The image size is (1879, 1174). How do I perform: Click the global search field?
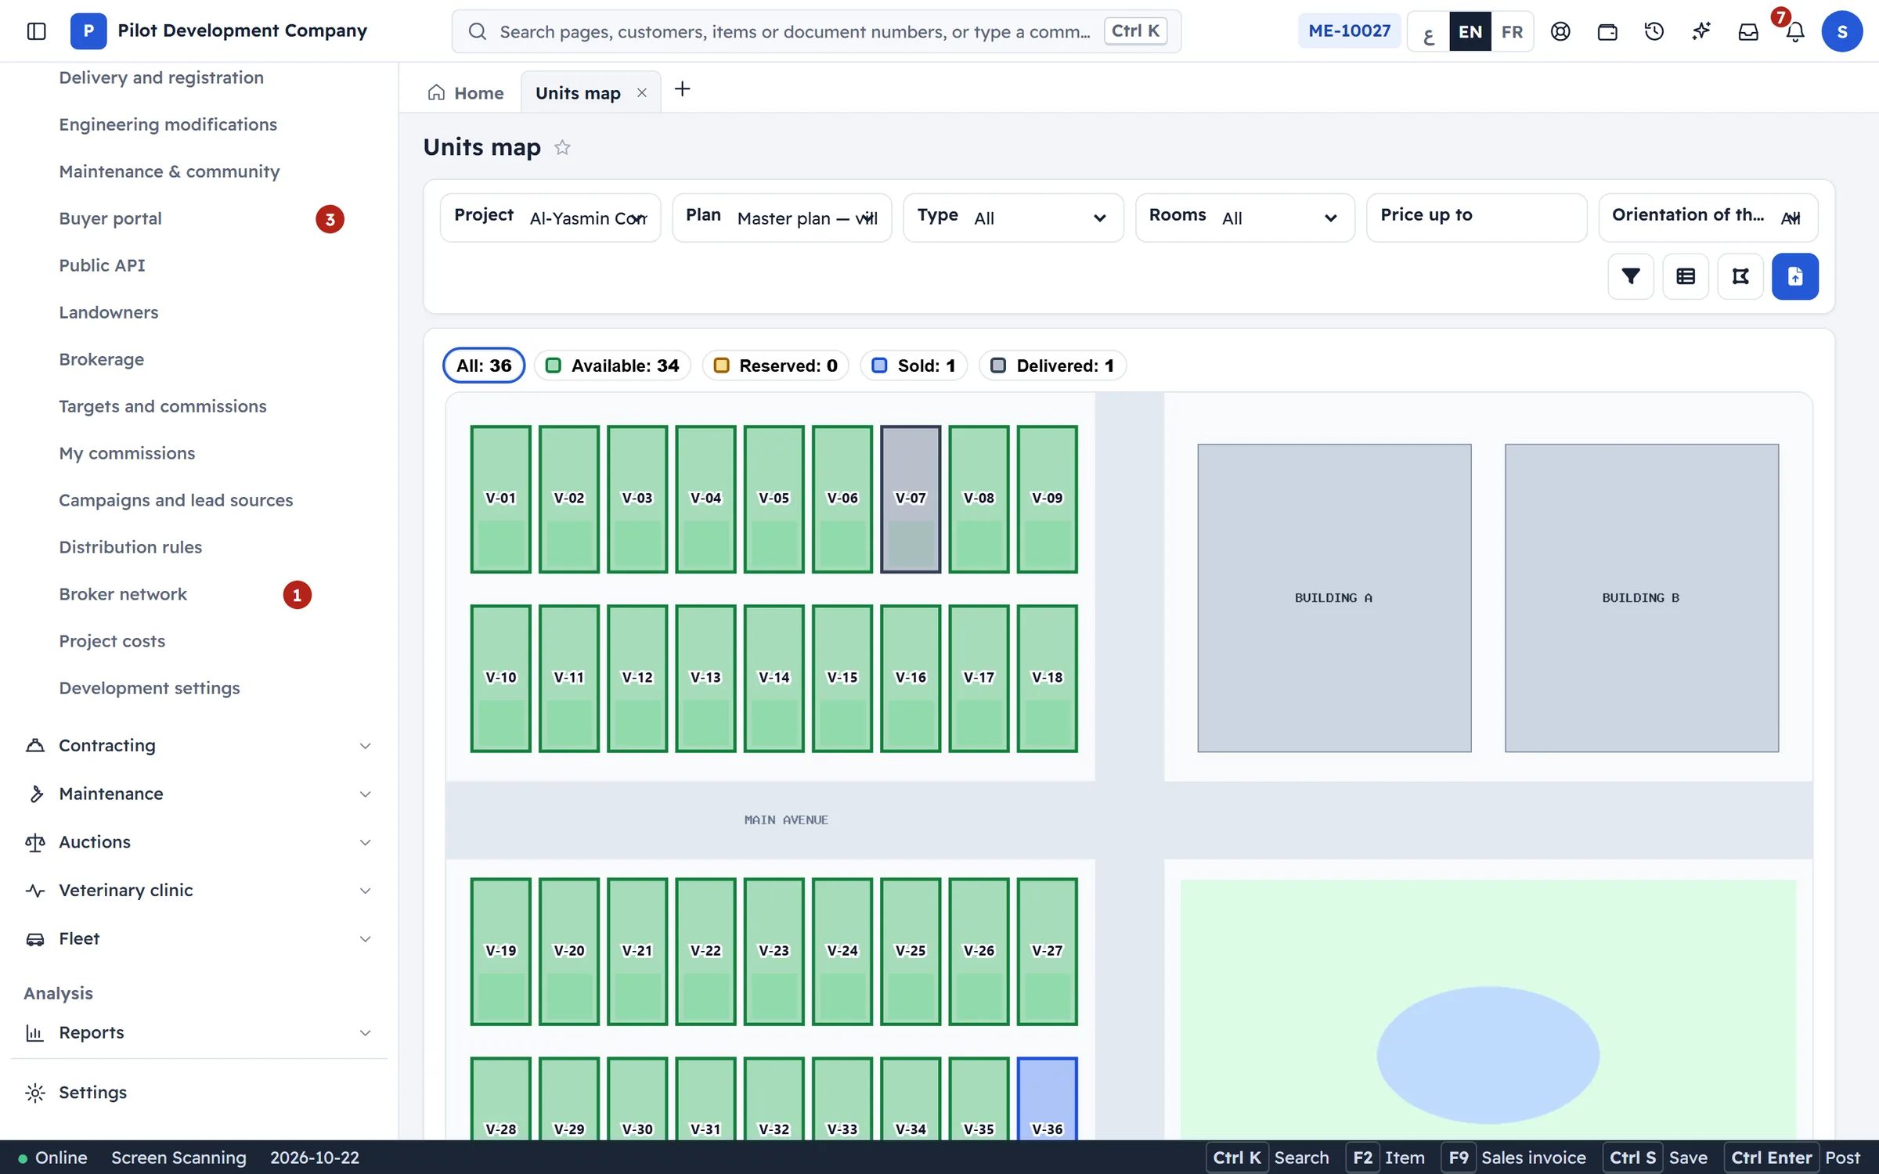tap(817, 31)
